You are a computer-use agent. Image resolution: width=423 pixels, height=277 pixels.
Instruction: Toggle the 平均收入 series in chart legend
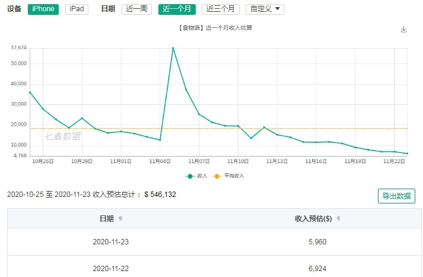point(228,176)
